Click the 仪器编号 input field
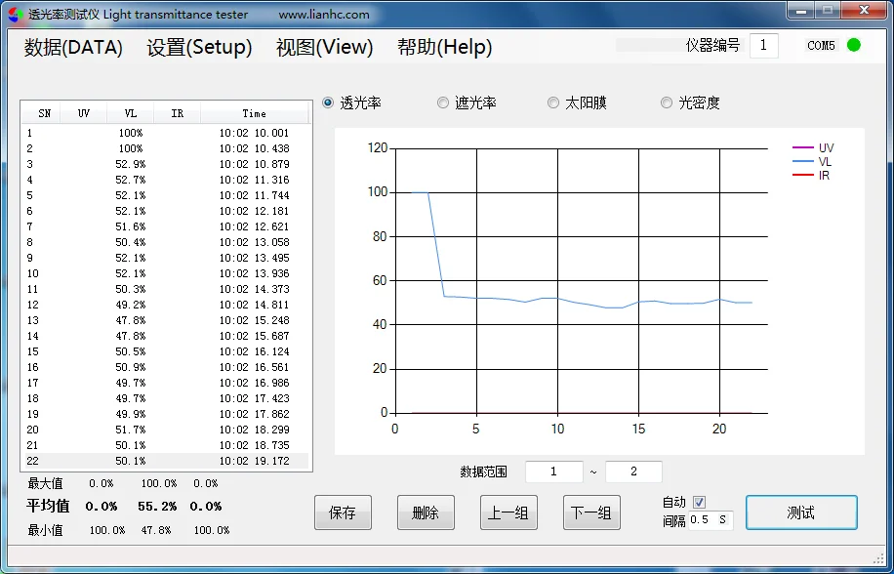Screen dimensions: 894x574 pyautogui.click(x=763, y=46)
